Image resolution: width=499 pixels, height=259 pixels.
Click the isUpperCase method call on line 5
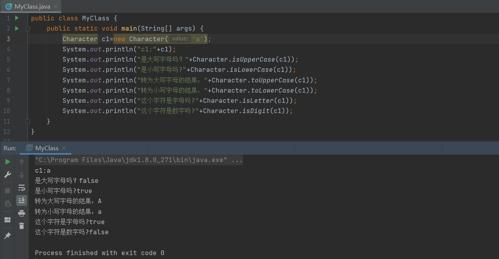pos(253,59)
